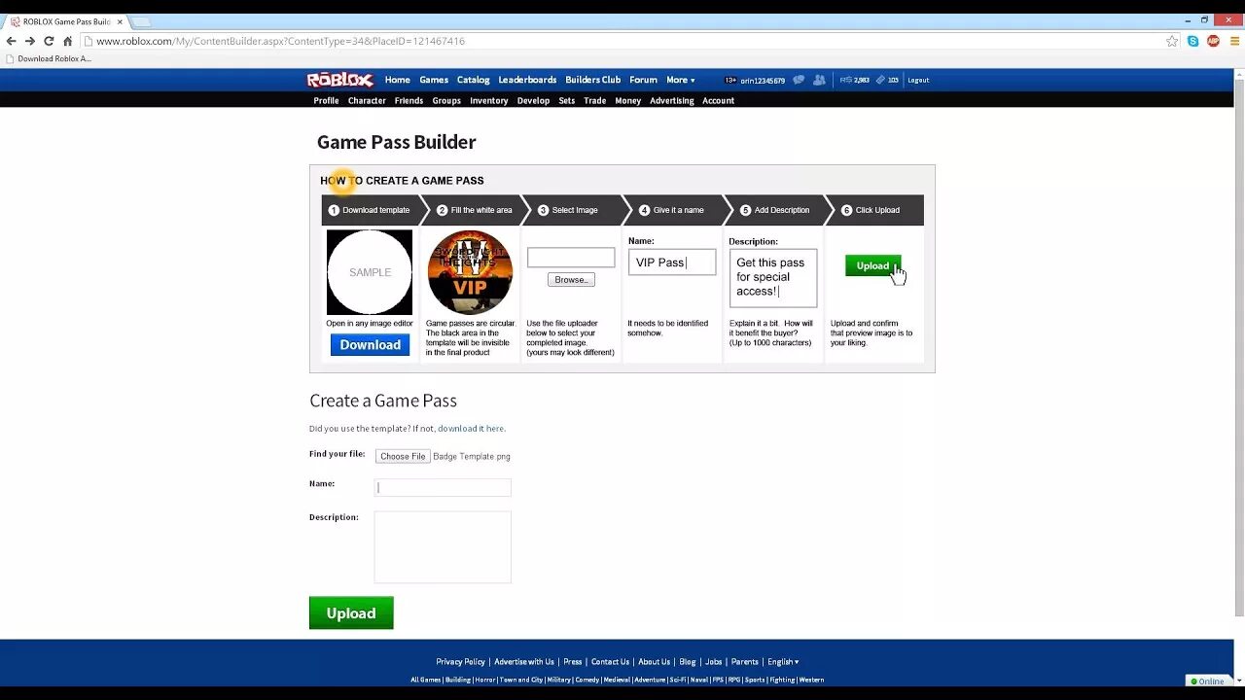
Task: Go to Groups in the sub-navigation
Action: point(446,100)
